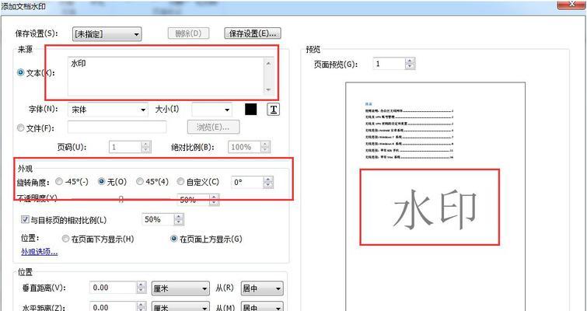Select the 文本(K) source radio button
This screenshot has width=587, height=311.
tap(20, 72)
